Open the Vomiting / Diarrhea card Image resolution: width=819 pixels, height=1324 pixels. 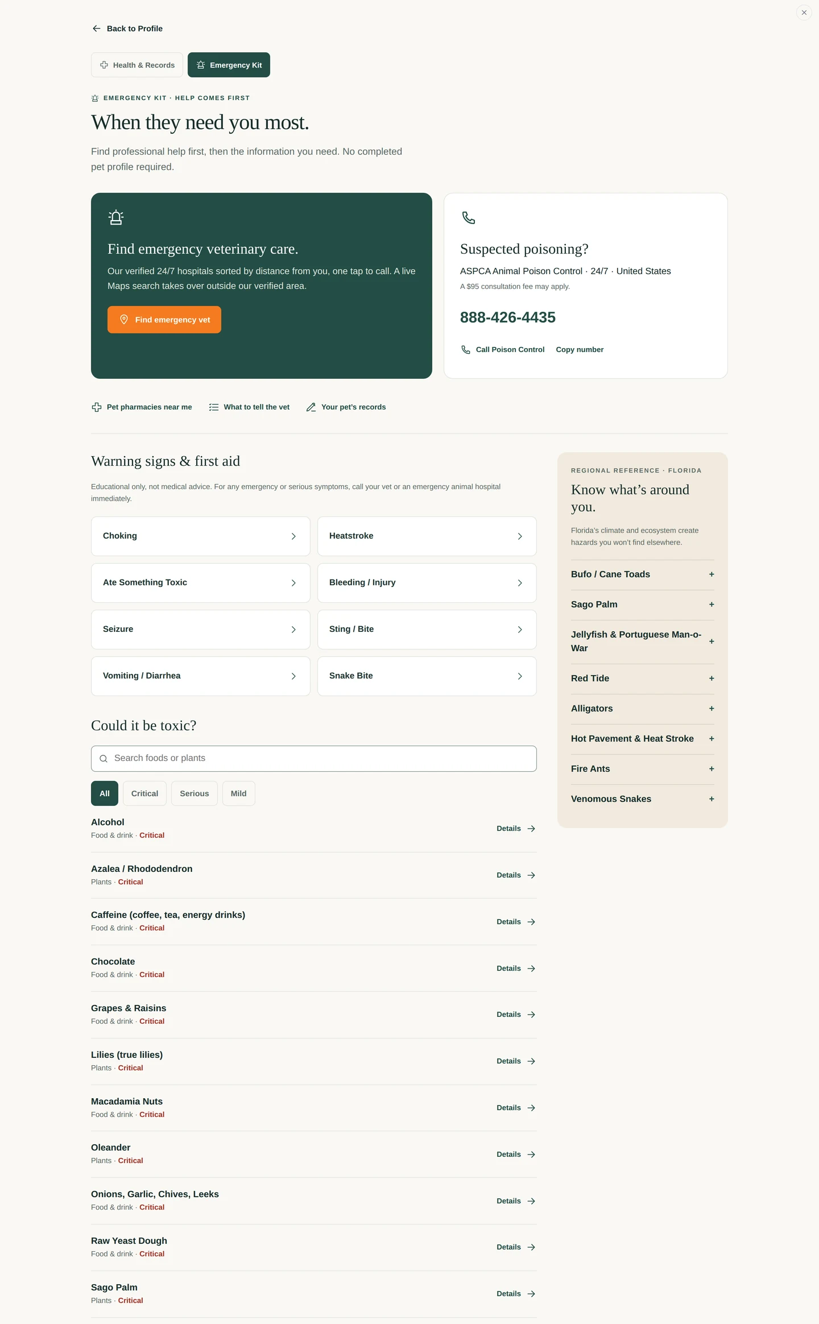[x=201, y=676]
